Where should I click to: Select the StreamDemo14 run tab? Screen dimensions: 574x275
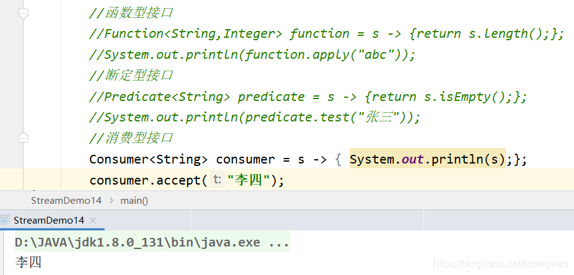point(48,220)
